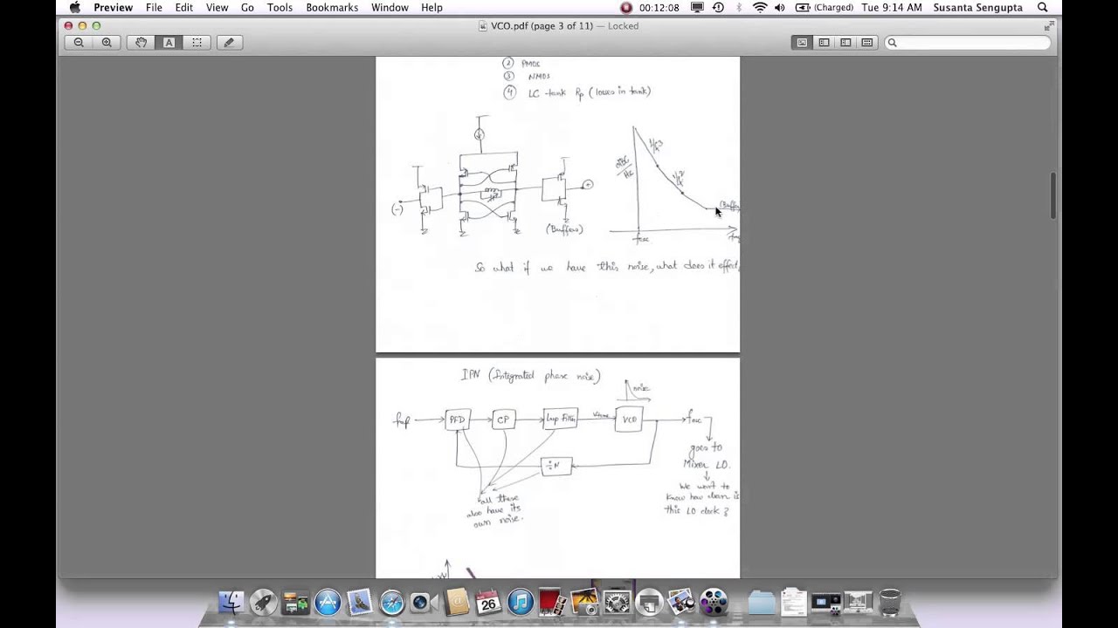Switch to Thumbnails sidebar view

(x=824, y=43)
